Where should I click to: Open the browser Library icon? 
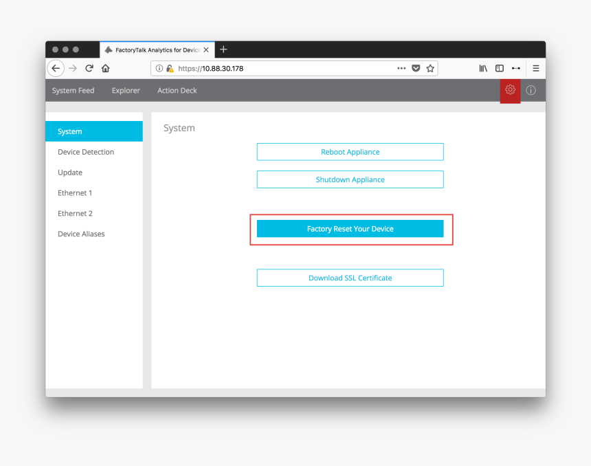[483, 68]
